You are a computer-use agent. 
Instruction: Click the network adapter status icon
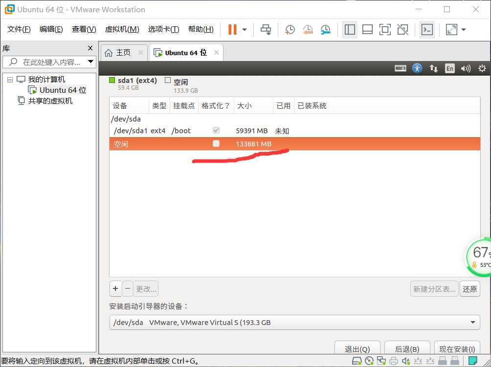381,361
